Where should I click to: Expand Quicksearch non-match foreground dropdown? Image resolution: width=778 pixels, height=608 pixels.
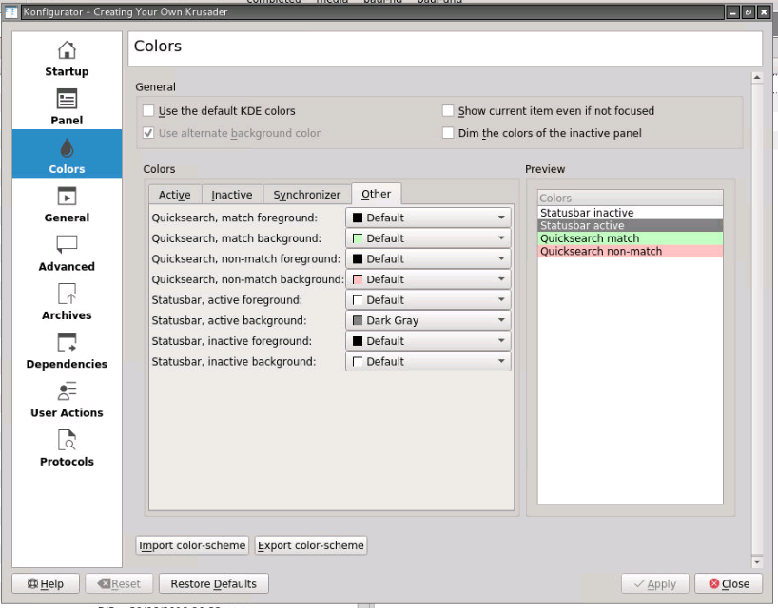click(428, 258)
